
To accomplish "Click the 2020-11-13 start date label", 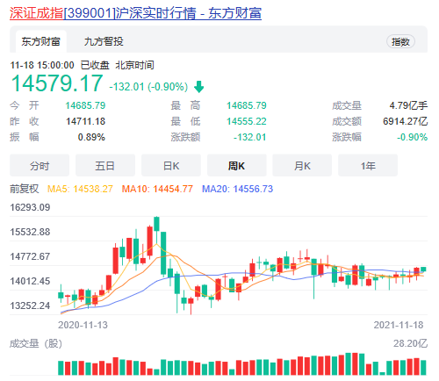I will pyautogui.click(x=83, y=325).
